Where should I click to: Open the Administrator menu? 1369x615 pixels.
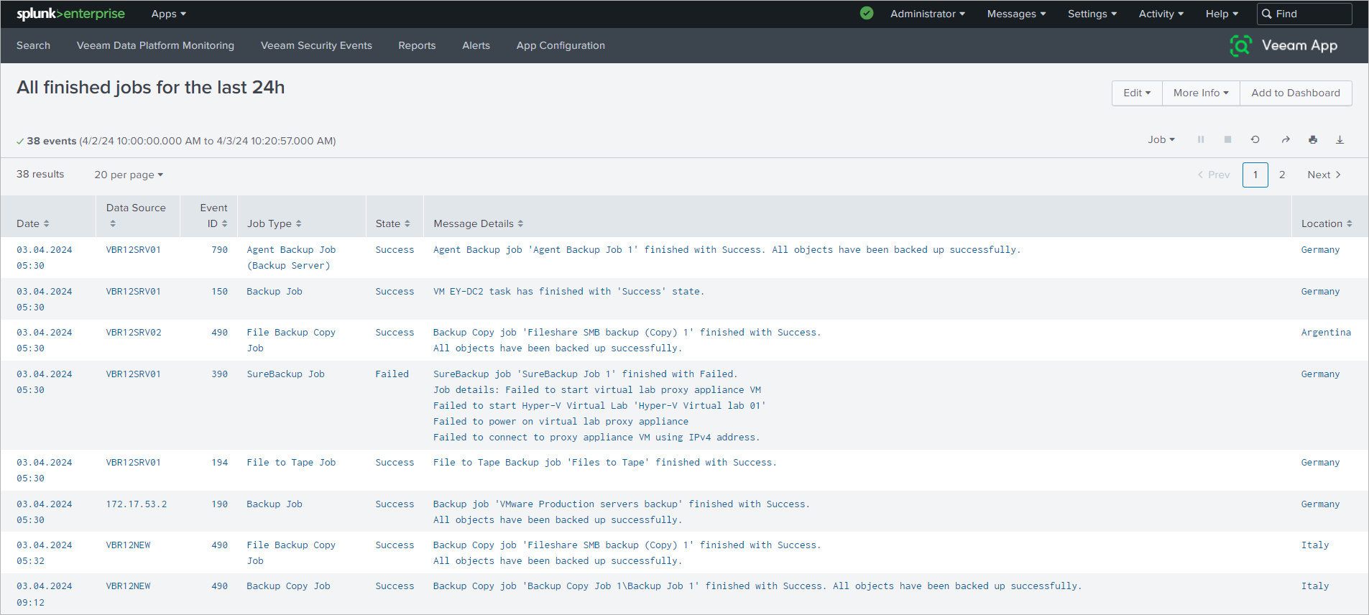click(927, 14)
